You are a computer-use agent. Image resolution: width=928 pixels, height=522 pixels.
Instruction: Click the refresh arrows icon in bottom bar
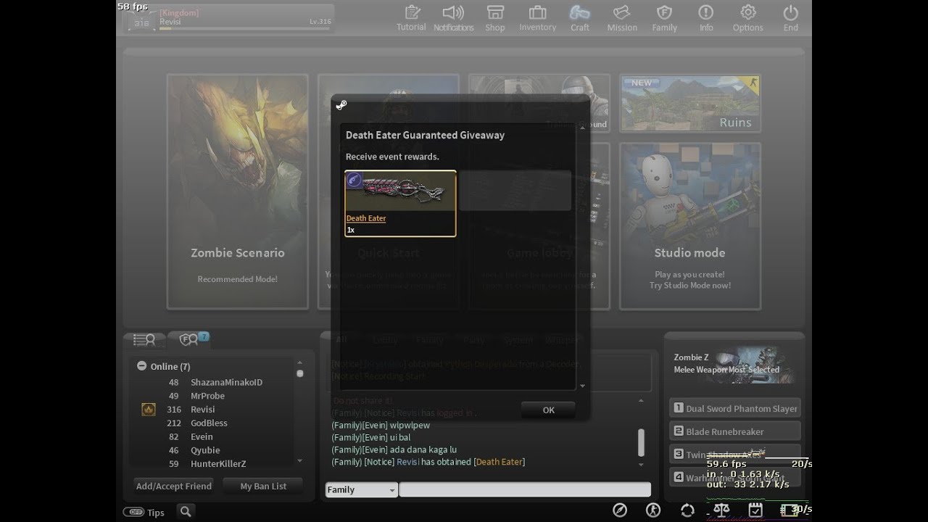tap(687, 510)
